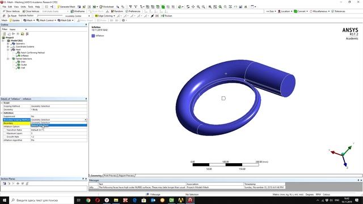Image resolution: width=363 pixels, height=204 pixels.
Task: Toggle Wireframe display
Action: click(x=78, y=11)
